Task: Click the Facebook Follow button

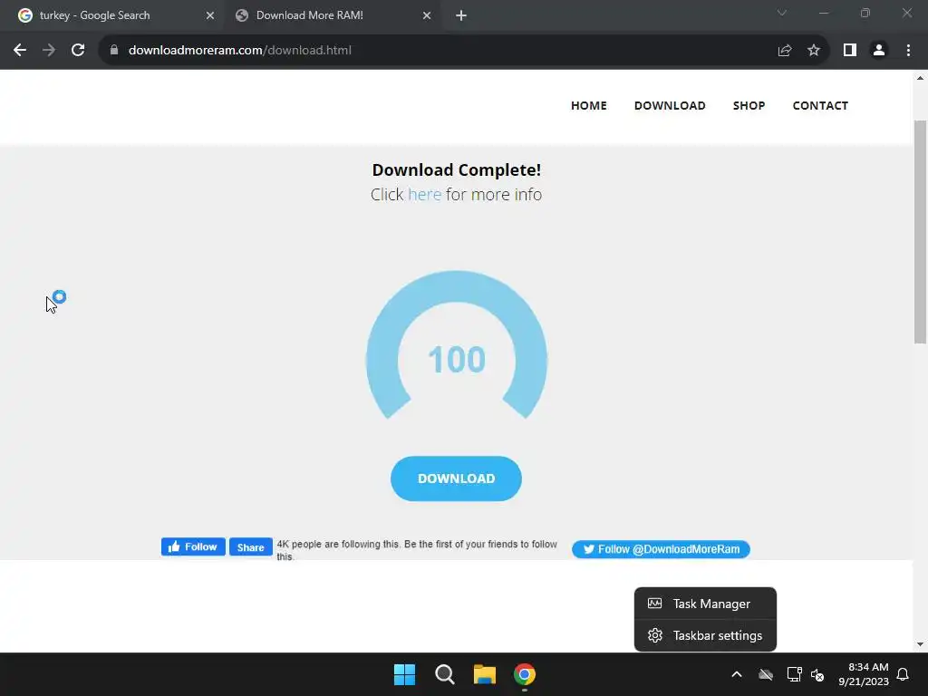Action: click(193, 546)
